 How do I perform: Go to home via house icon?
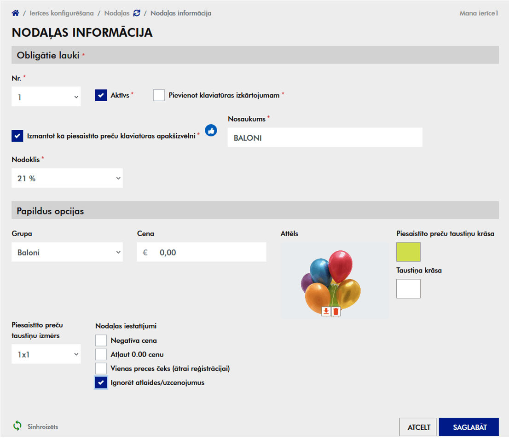(x=15, y=13)
